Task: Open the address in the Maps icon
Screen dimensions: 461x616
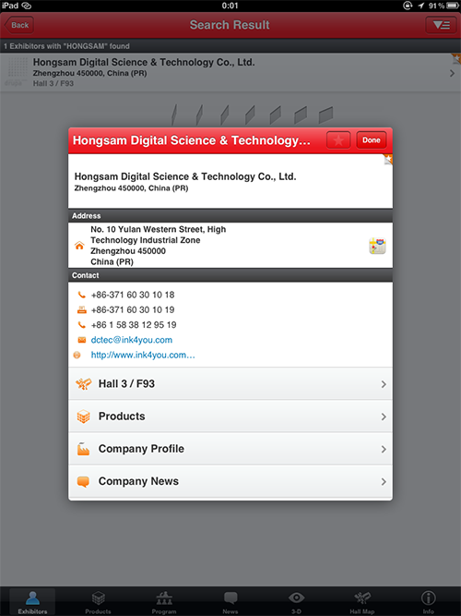Action: 377,246
